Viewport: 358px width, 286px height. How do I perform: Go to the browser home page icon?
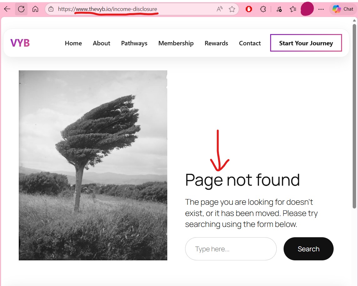click(x=35, y=9)
